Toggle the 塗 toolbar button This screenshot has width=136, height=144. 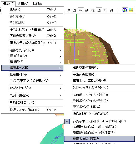pos(99,10)
